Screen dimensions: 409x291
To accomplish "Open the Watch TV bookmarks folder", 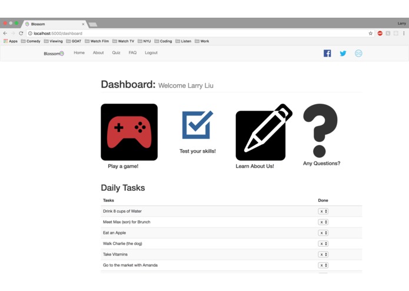I will (123, 41).
